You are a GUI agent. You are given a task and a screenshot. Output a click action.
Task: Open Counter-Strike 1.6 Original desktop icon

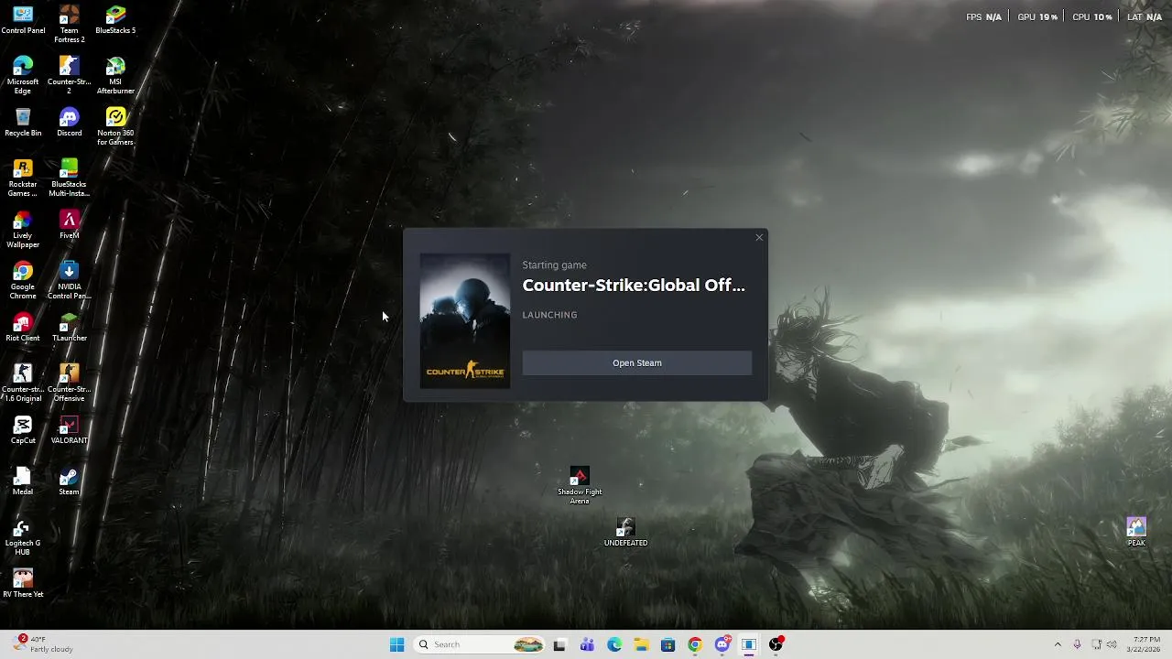23,383
